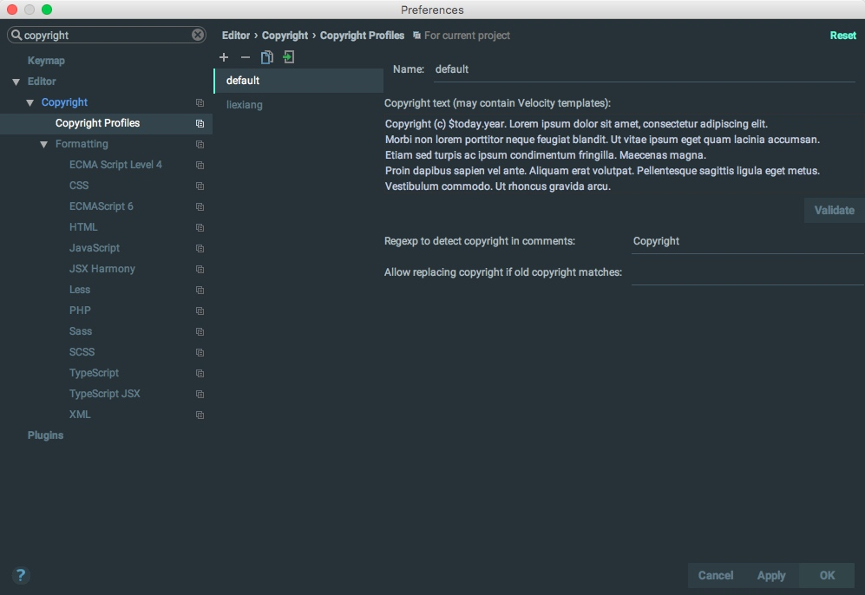
Task: Click project-level icon beside ECMA Script Level 4
Action: (x=200, y=165)
